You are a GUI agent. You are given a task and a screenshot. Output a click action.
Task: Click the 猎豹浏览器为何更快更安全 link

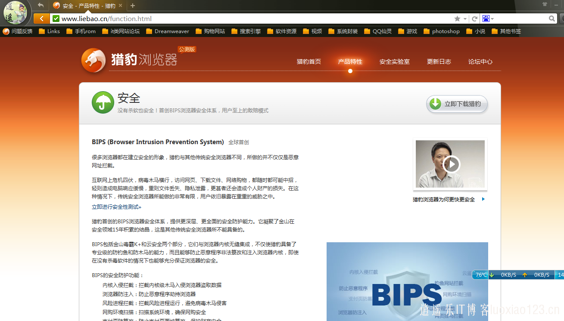(444, 200)
